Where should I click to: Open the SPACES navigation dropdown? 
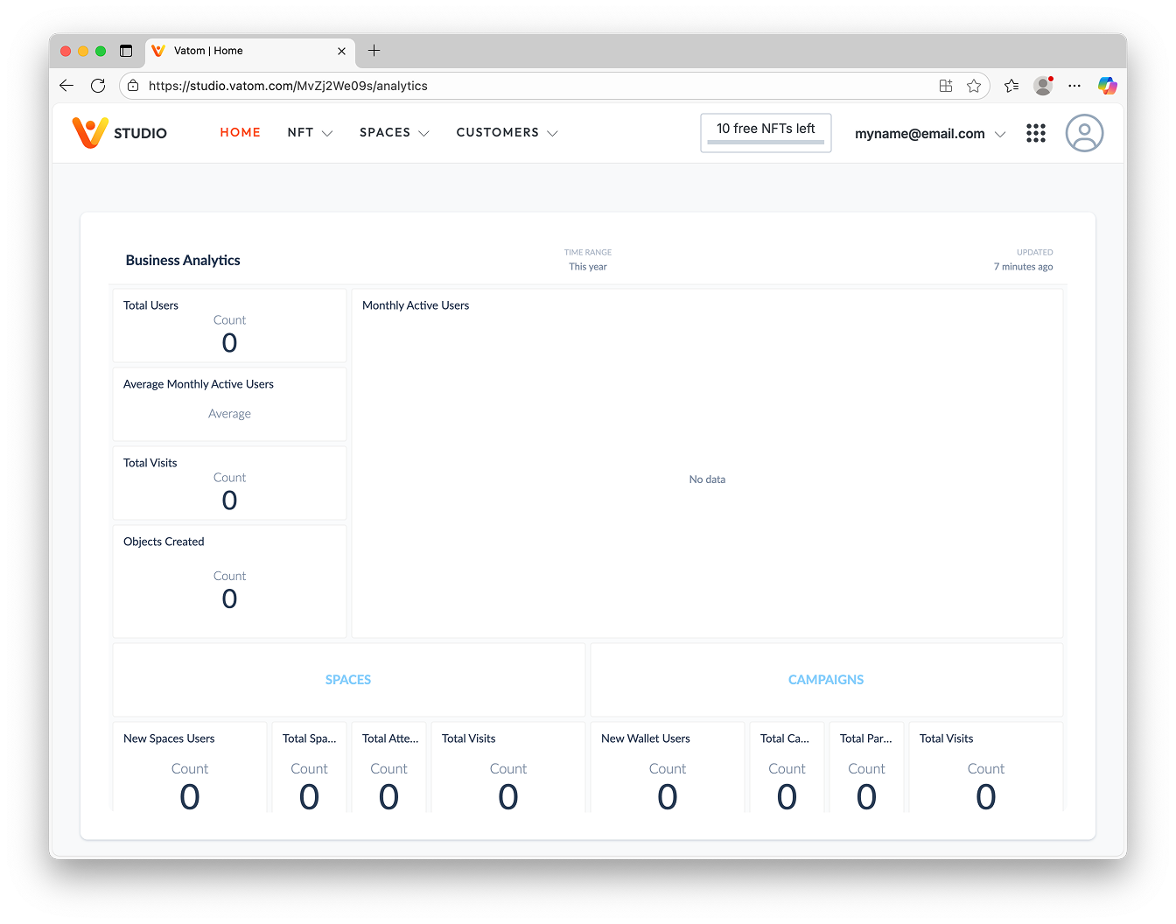[394, 132]
